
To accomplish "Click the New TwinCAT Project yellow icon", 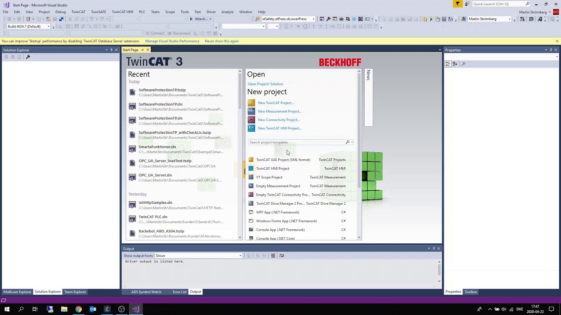I will point(251,103).
